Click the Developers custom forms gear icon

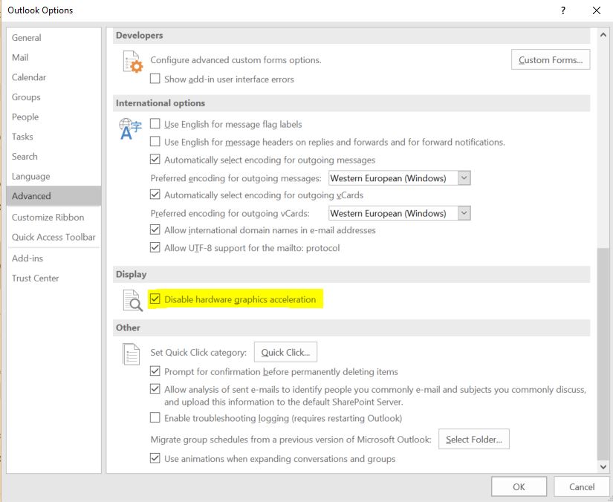pos(132,62)
